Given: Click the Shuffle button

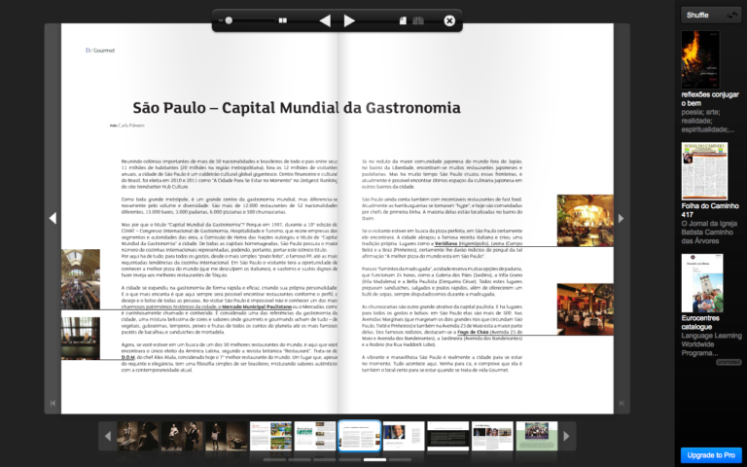Looking at the screenshot, I should 711,16.
